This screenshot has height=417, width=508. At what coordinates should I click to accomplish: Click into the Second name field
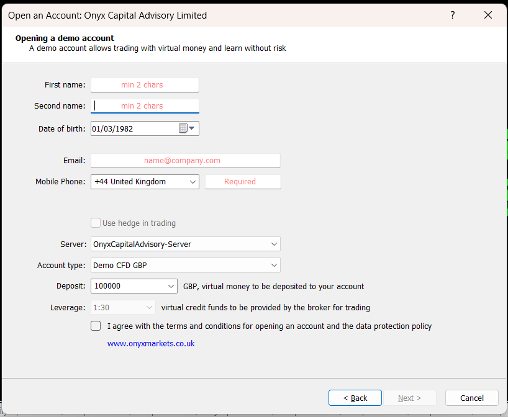[x=145, y=106]
